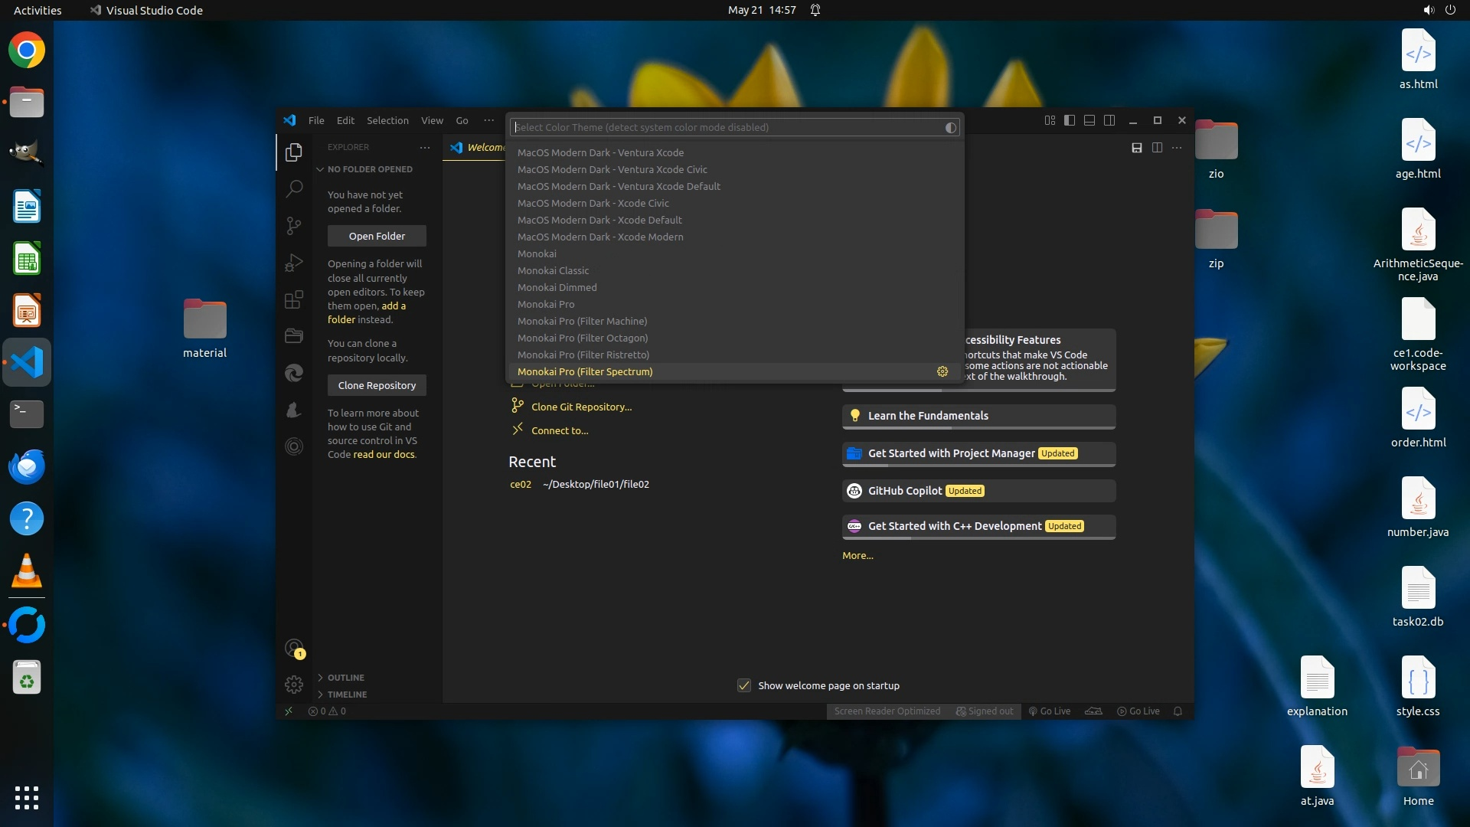
Task: Collapse the NO FOLDER OPENED section
Action: pyautogui.click(x=369, y=169)
